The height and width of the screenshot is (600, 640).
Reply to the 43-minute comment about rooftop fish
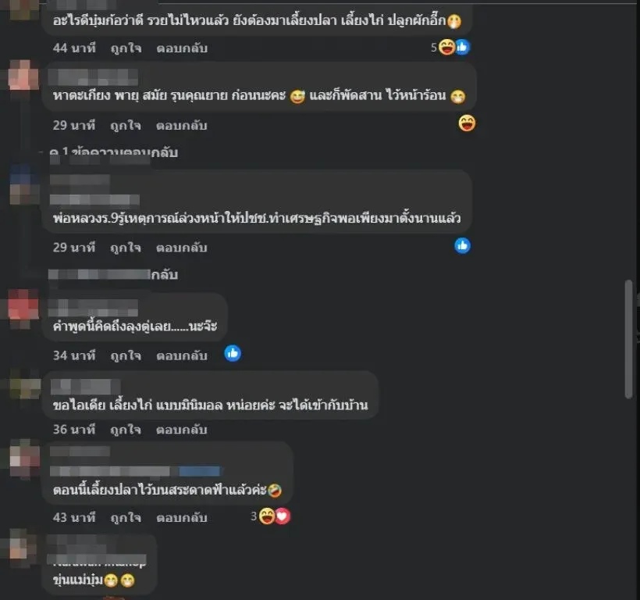click(182, 517)
